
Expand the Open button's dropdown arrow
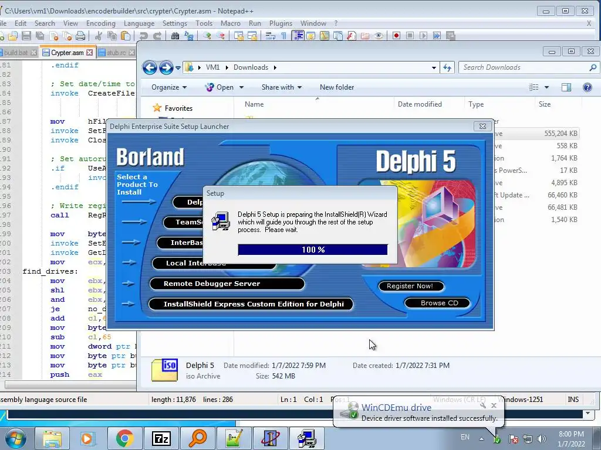pos(241,87)
